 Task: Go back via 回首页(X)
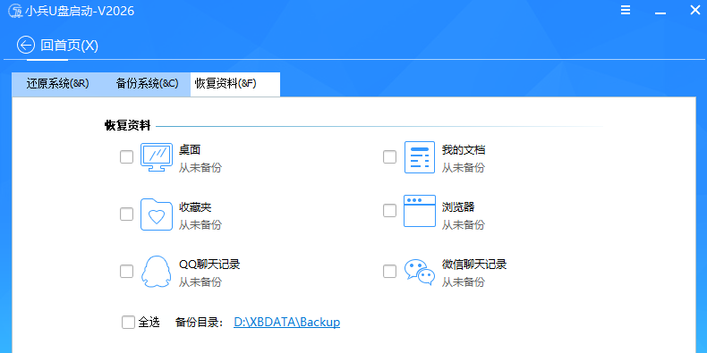pos(57,45)
